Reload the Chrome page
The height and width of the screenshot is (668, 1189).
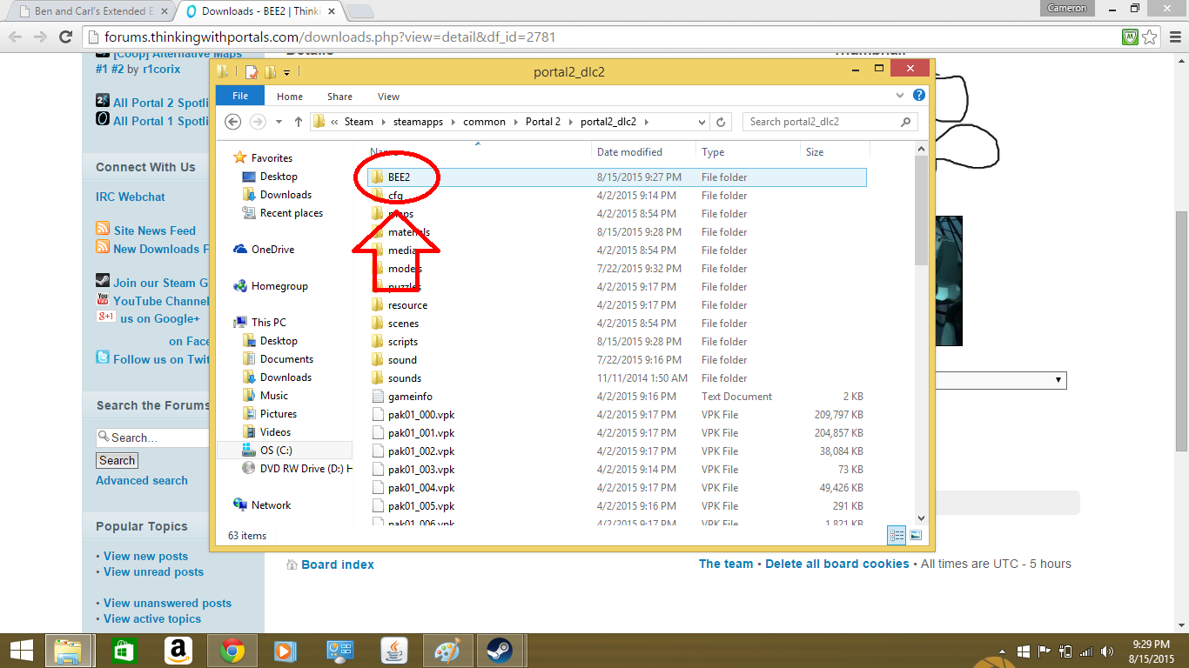click(65, 37)
